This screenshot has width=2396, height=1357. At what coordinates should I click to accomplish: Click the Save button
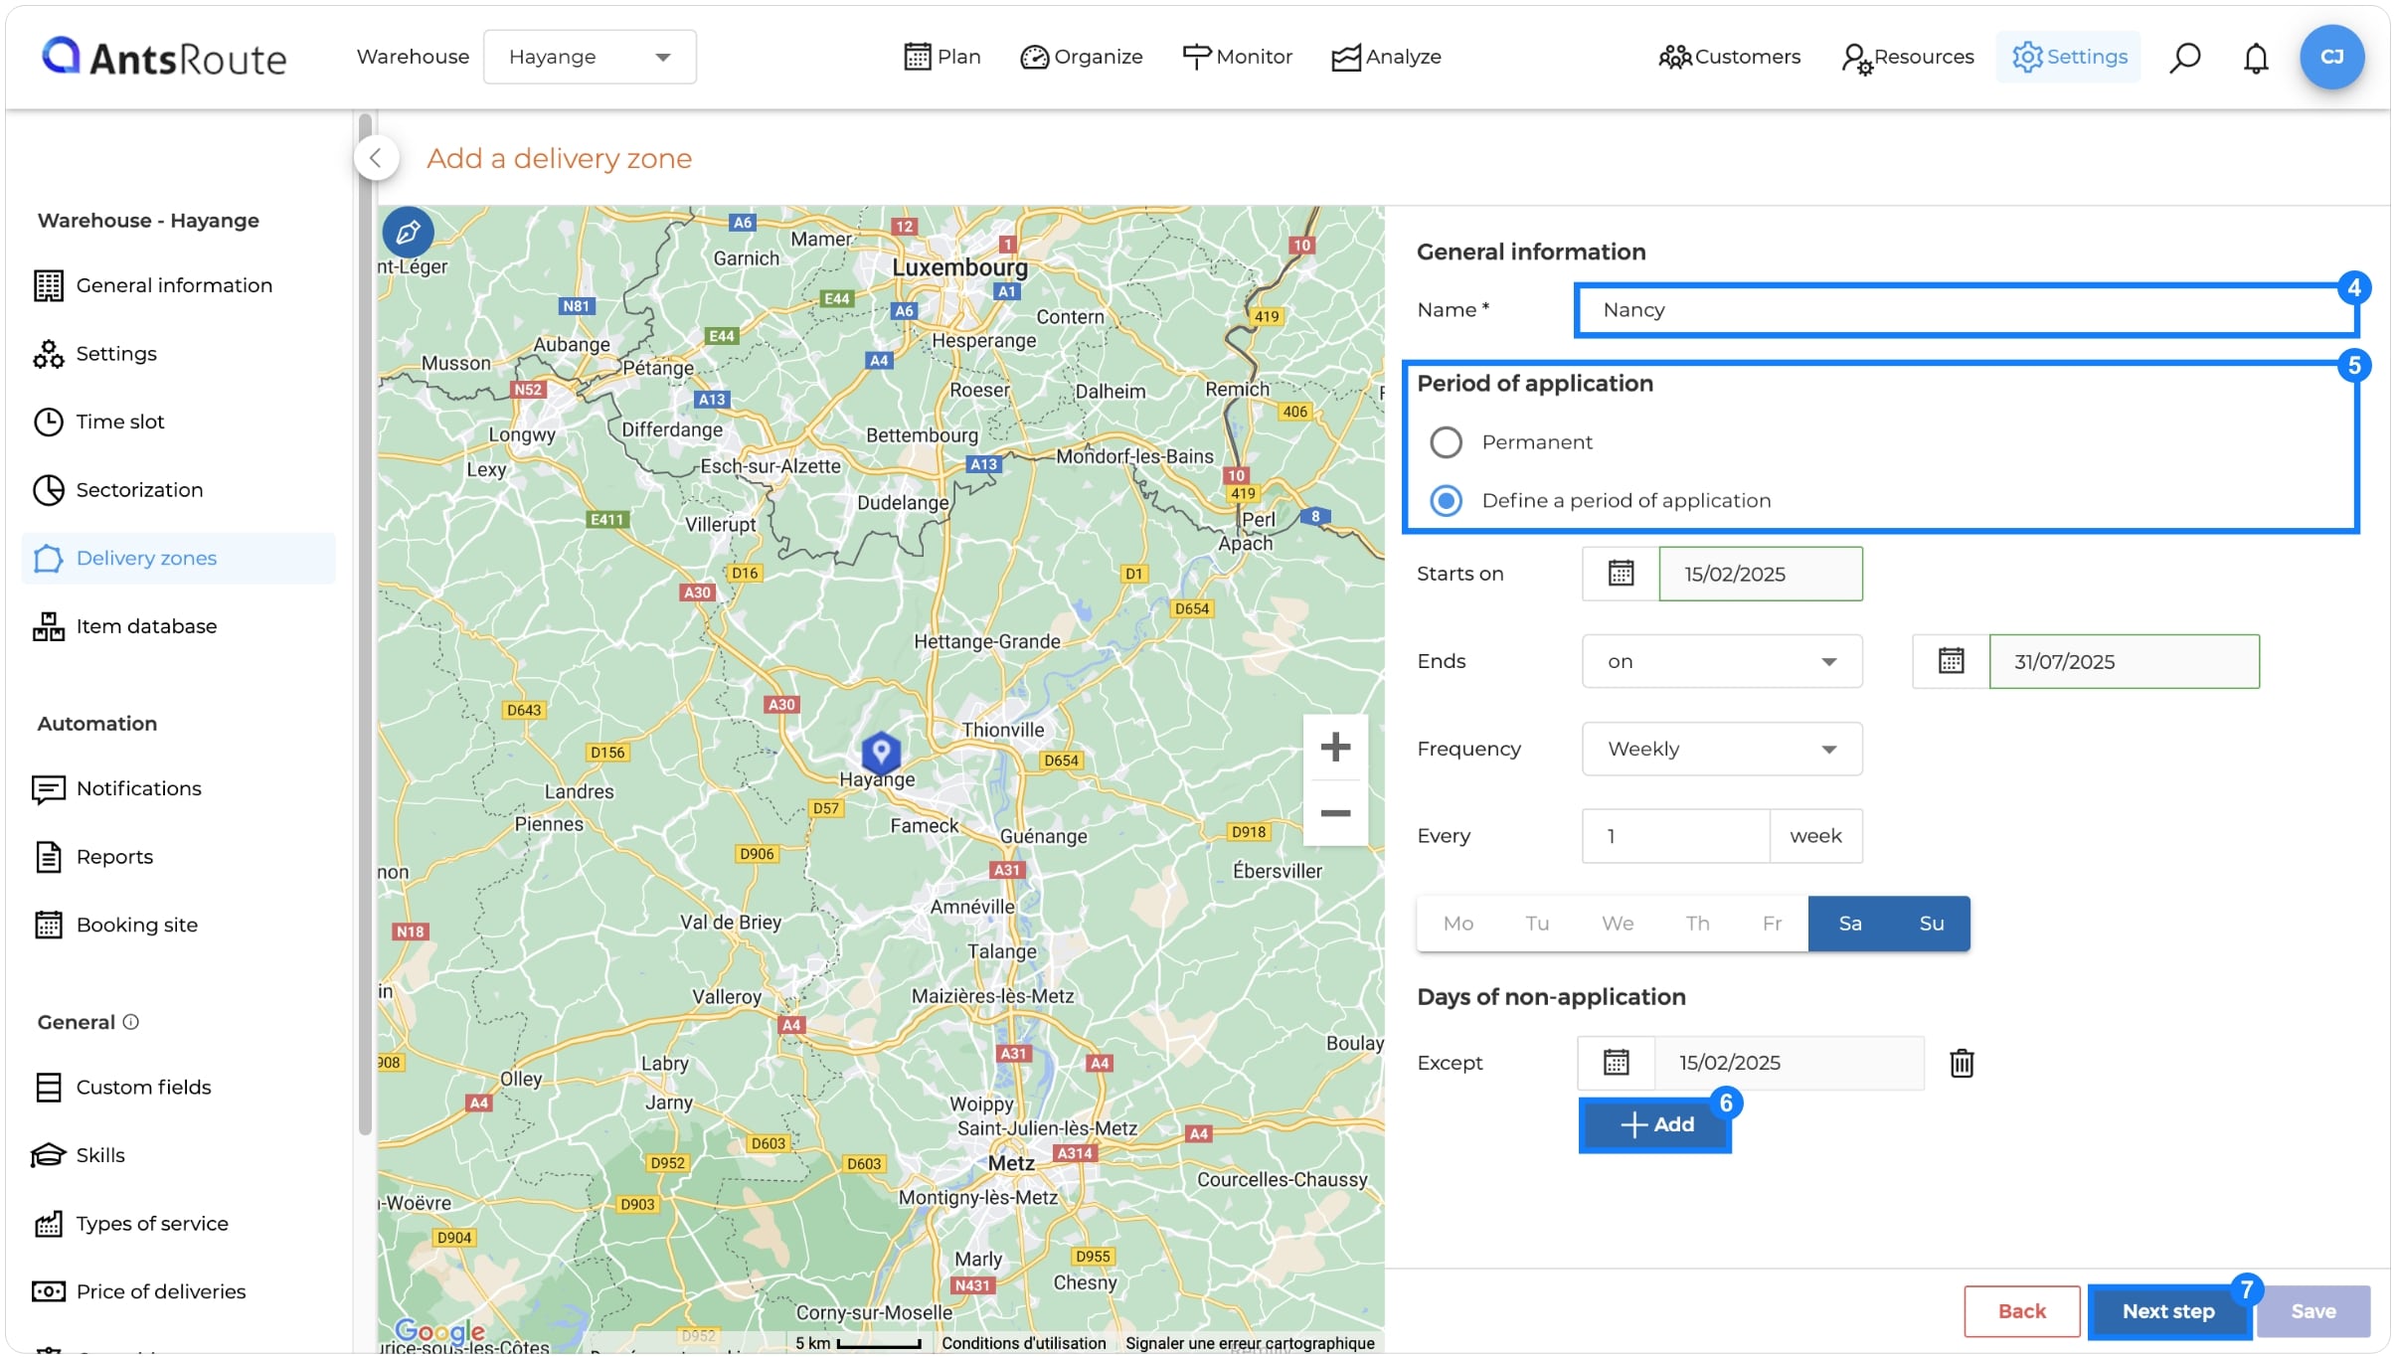click(x=2312, y=1311)
